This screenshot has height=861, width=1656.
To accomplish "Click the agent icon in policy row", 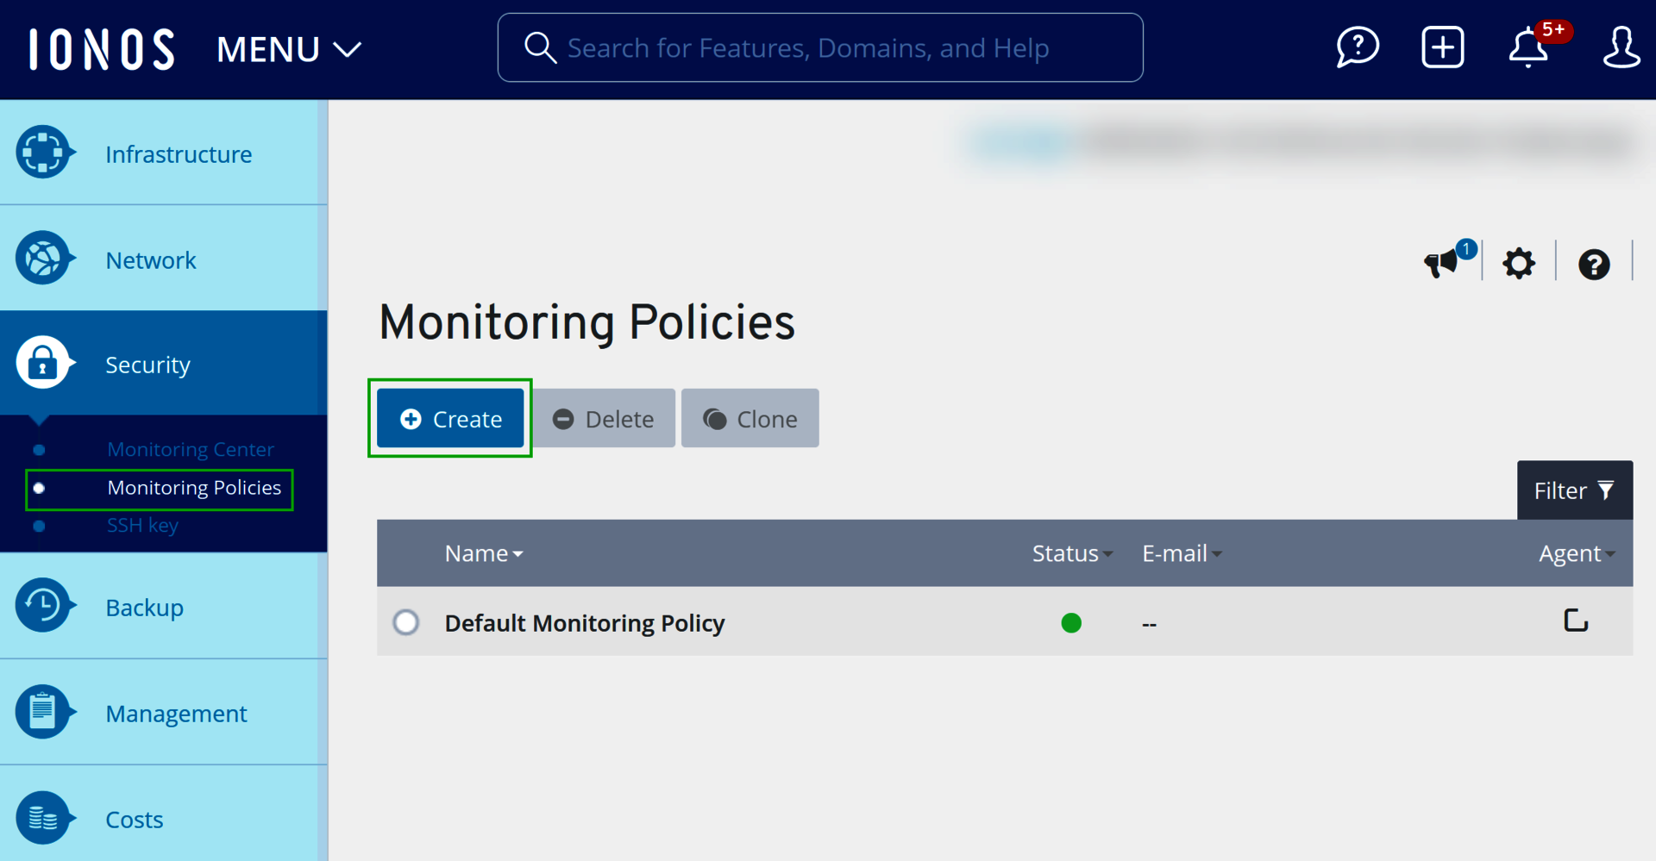I will pyautogui.click(x=1576, y=621).
